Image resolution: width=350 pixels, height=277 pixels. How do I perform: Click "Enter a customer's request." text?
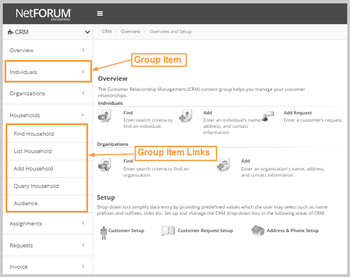[x=313, y=120]
